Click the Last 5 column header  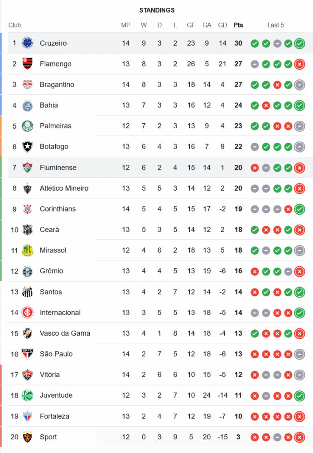275,25
